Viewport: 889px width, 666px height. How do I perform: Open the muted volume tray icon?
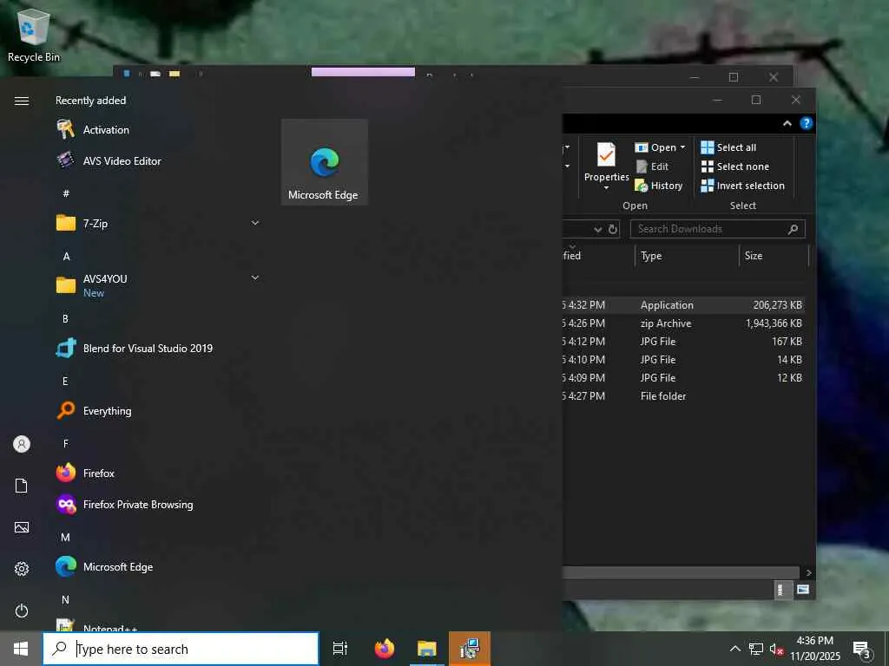point(777,649)
